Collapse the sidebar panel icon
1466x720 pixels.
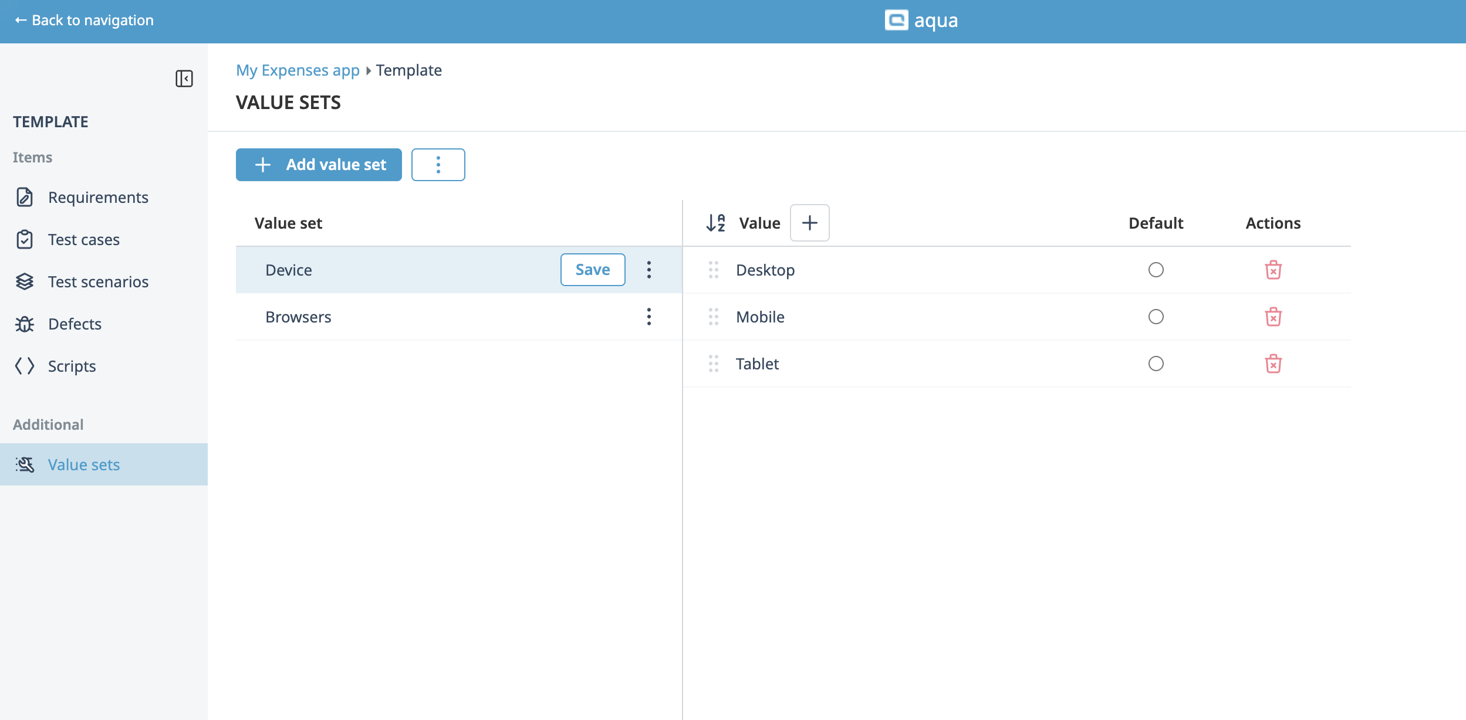point(184,79)
